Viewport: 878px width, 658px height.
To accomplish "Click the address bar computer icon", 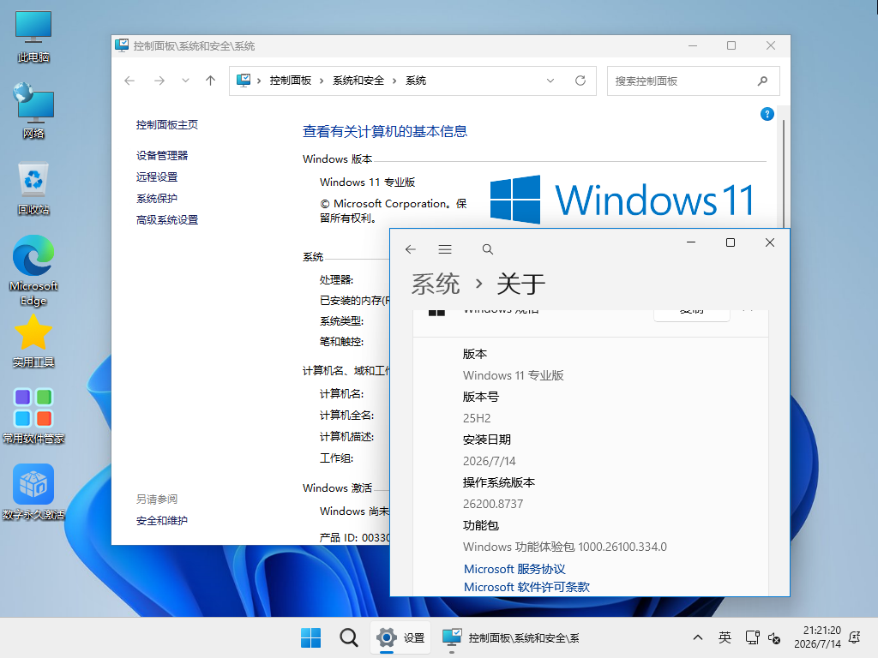I will click(243, 81).
